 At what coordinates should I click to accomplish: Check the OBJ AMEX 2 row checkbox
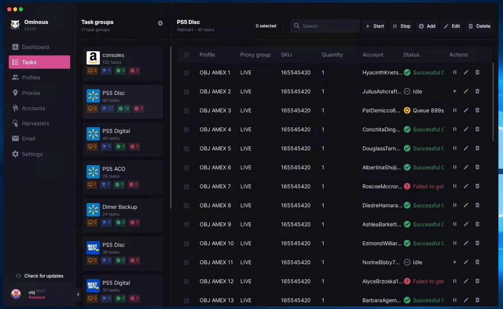pyautogui.click(x=187, y=91)
